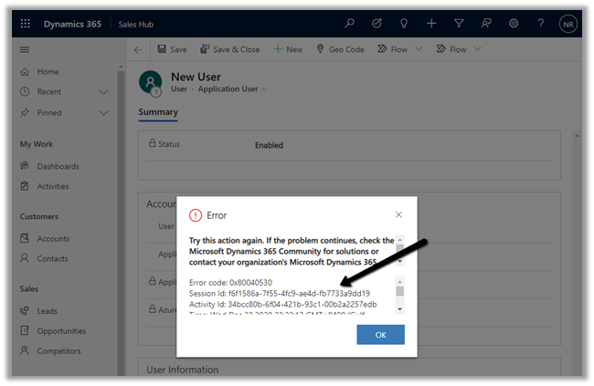Open advanced find filter icon

(459, 24)
